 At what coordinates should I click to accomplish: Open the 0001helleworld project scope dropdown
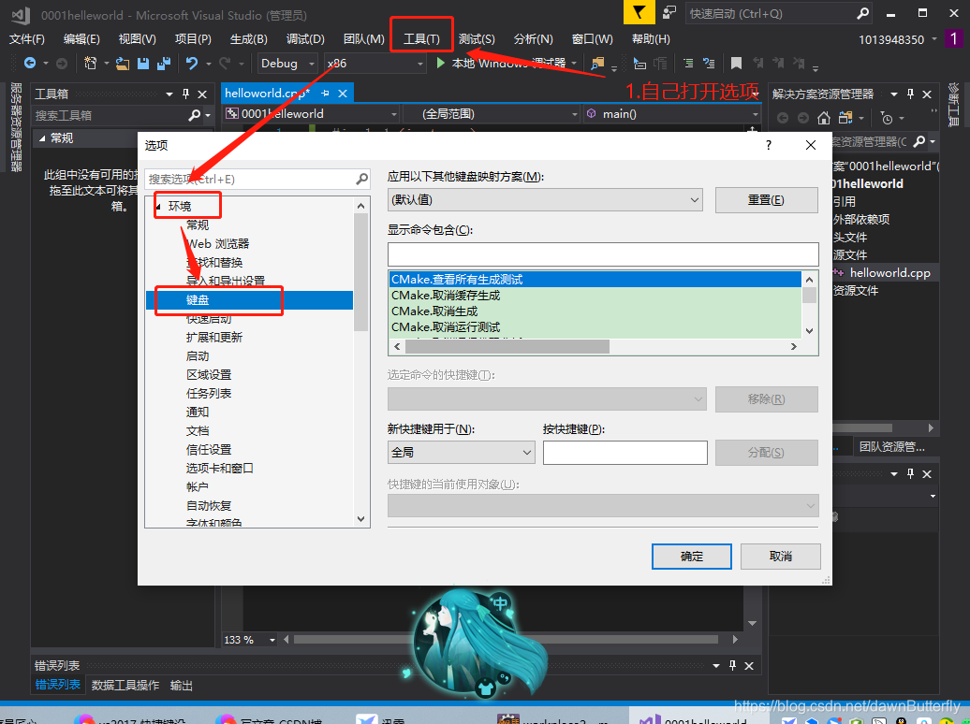pyautogui.click(x=312, y=114)
